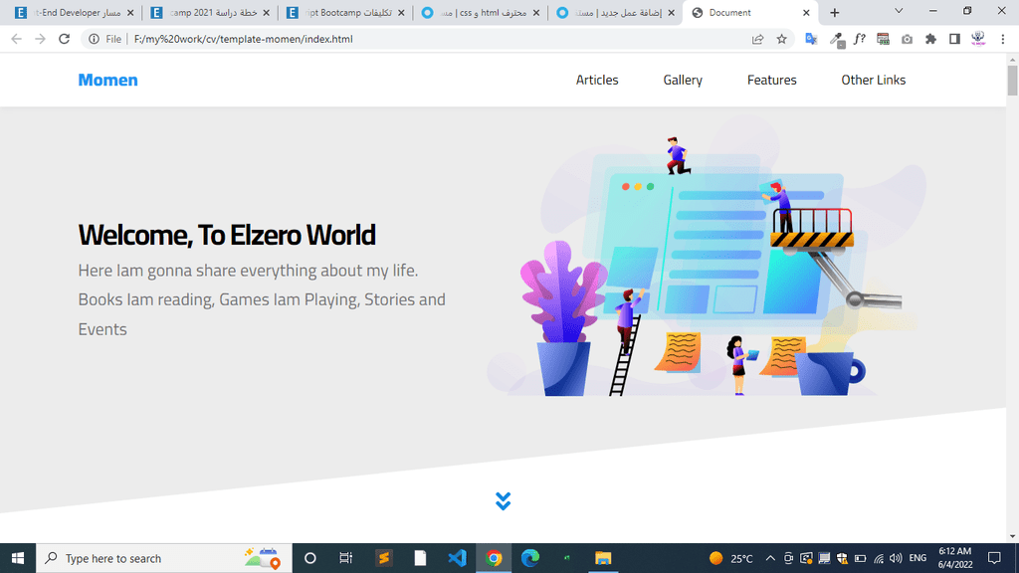Toggle the browser side panel
The image size is (1019, 573).
[954, 39]
